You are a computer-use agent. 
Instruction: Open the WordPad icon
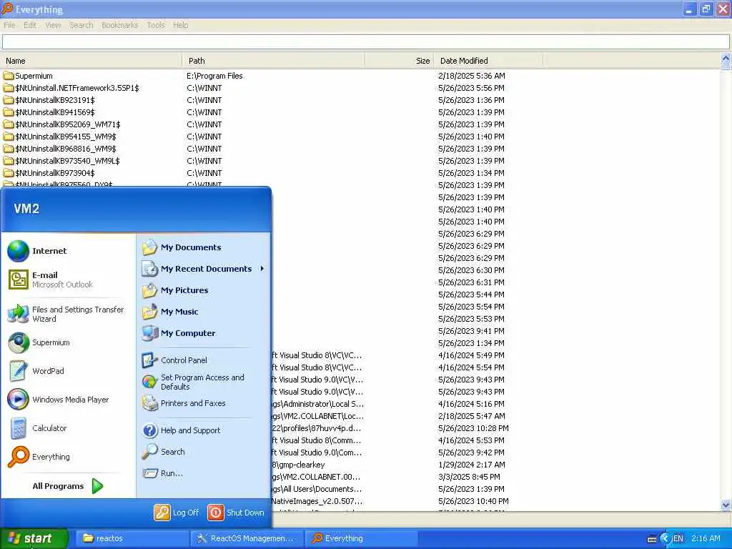[x=18, y=371]
